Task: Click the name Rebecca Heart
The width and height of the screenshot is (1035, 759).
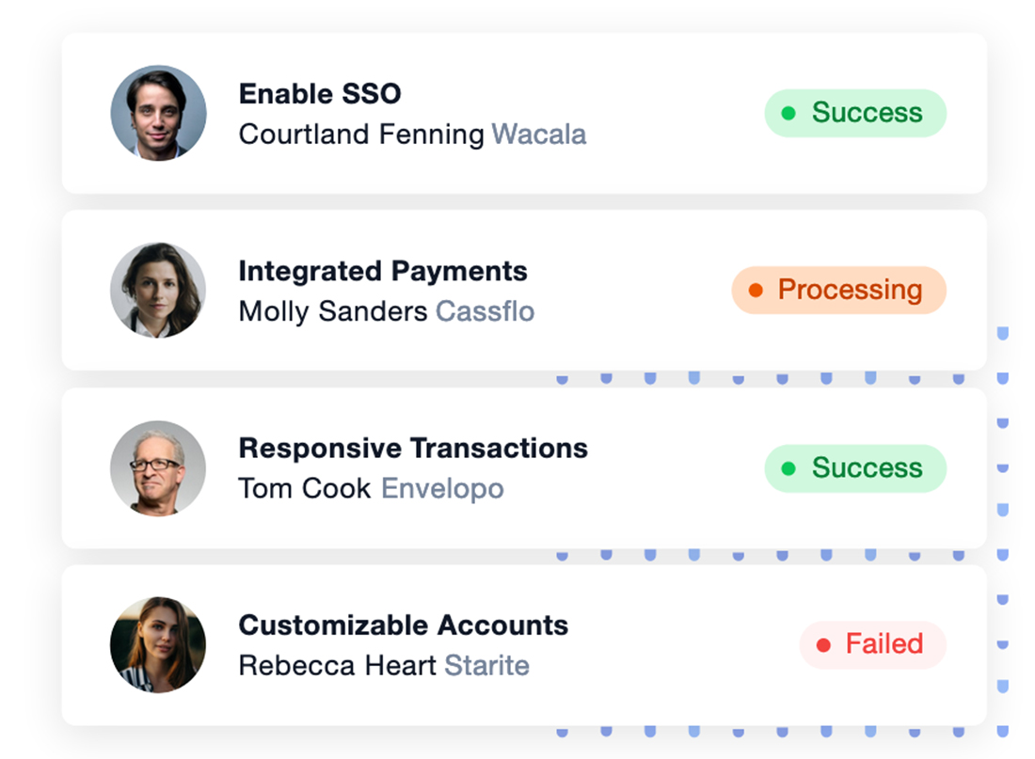Action: [337, 665]
